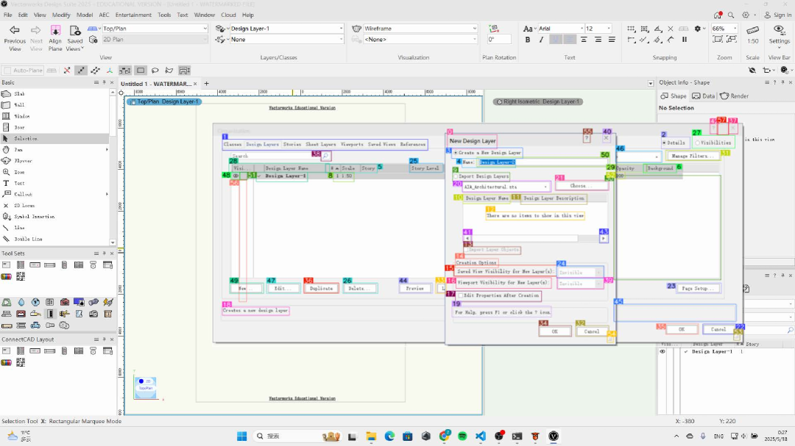This screenshot has width=795, height=446.
Task: Open the Top/Plan view dropdown
Action: pyautogui.click(x=205, y=29)
